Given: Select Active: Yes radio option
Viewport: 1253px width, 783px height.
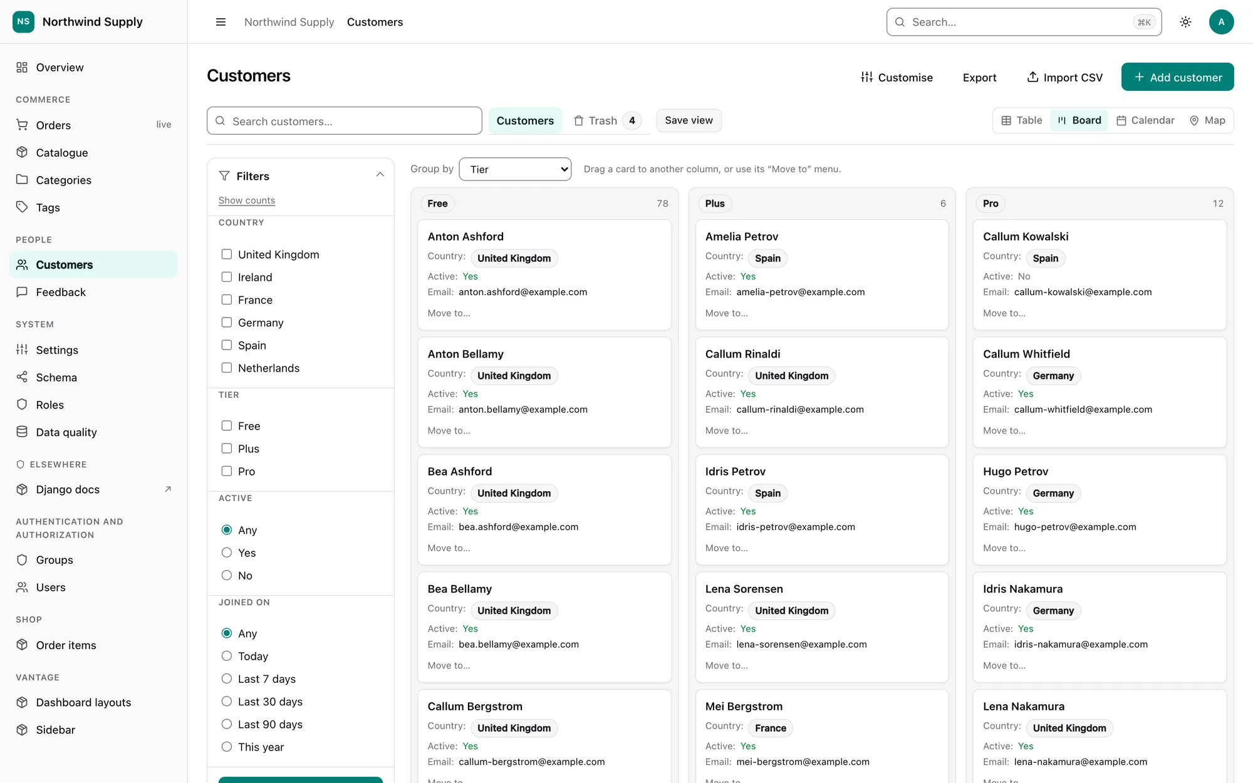Looking at the screenshot, I should point(227,552).
